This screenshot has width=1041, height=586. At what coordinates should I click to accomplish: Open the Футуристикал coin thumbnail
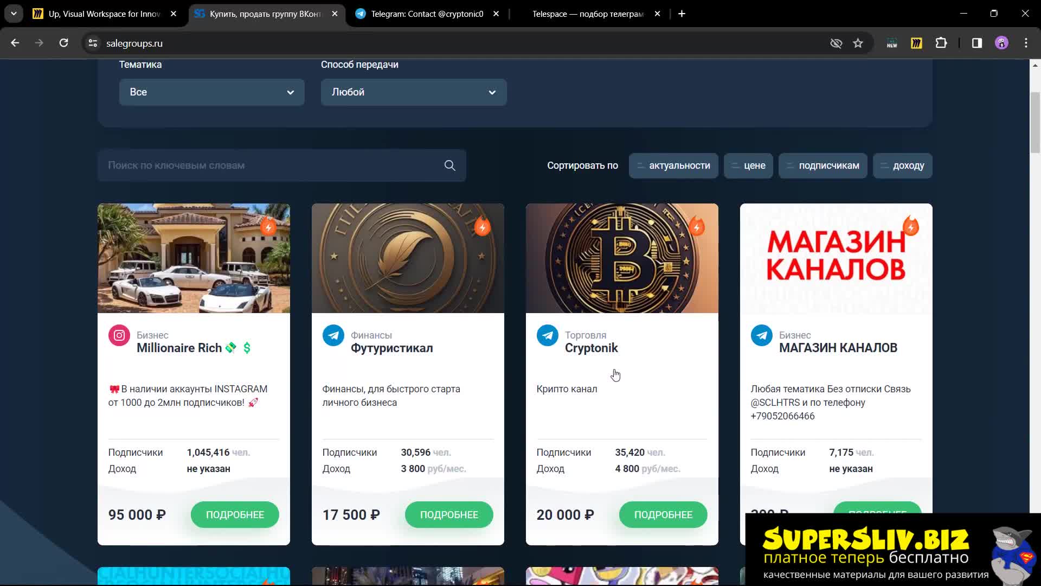[x=408, y=258]
